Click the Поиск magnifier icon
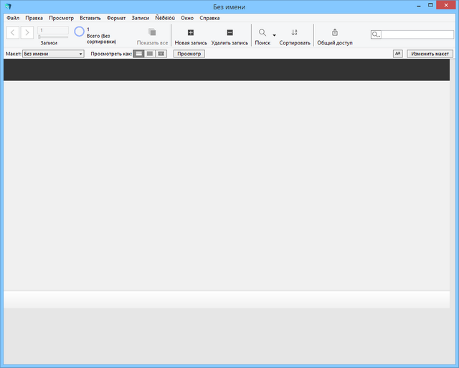The width and height of the screenshot is (459, 368). 262,33
